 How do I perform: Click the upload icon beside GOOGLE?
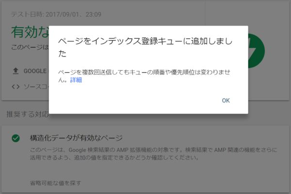pyautogui.click(x=16, y=71)
